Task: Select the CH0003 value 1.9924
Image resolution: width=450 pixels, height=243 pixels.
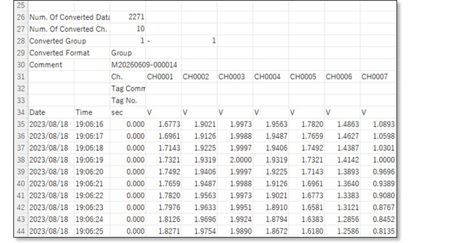Action: click(235, 219)
